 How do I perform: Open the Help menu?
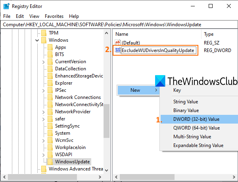(x=74, y=16)
